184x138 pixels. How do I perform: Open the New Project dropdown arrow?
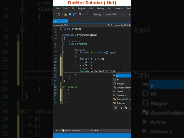coord(63,14)
